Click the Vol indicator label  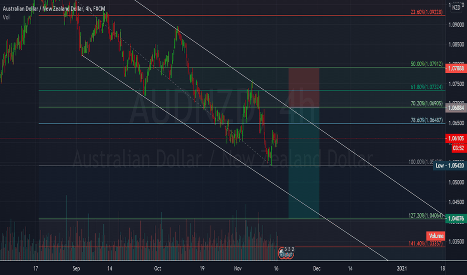(6, 17)
